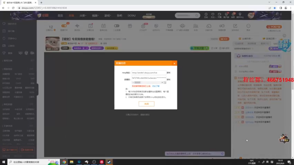Viewport: 294px width, 165px height.
Task: Open Steam from the taskbar
Action: click(109, 162)
